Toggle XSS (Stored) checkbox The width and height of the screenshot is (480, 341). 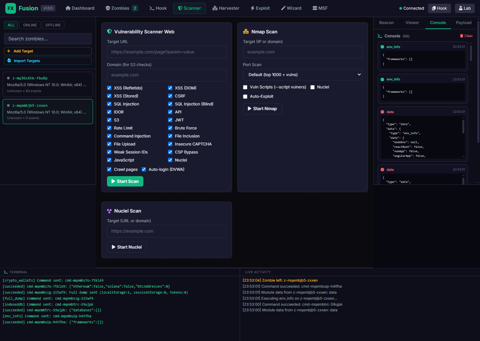coord(109,96)
